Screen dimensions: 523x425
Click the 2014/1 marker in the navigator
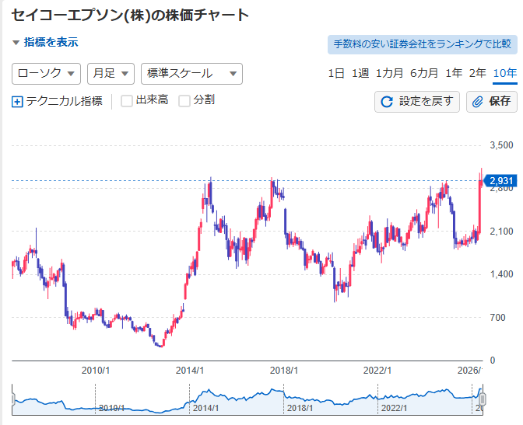click(205, 408)
